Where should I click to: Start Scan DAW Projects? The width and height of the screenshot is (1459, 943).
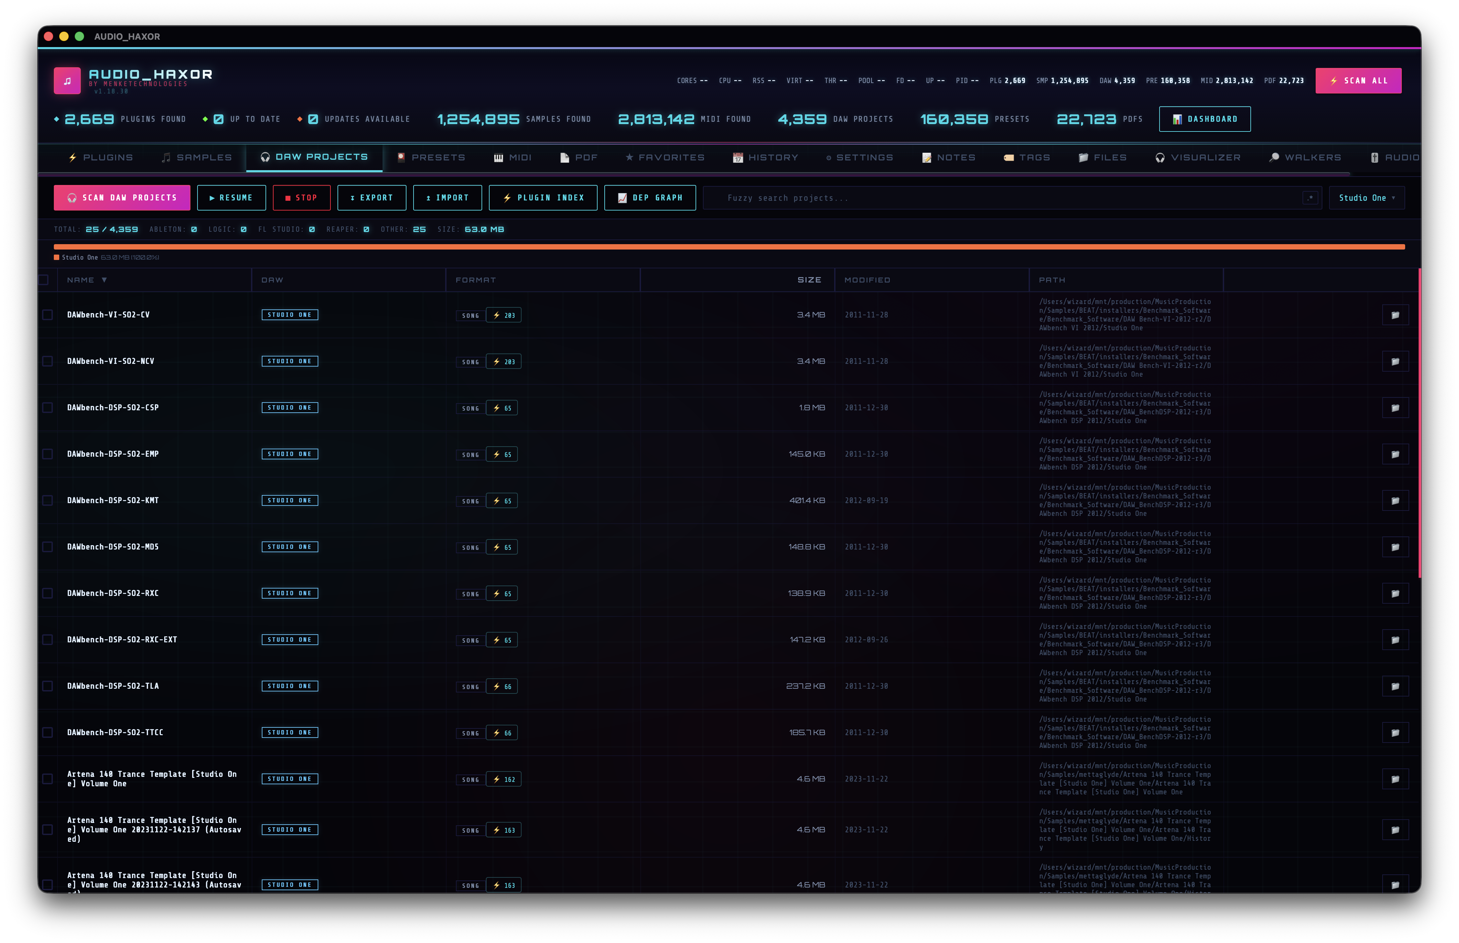tap(122, 198)
